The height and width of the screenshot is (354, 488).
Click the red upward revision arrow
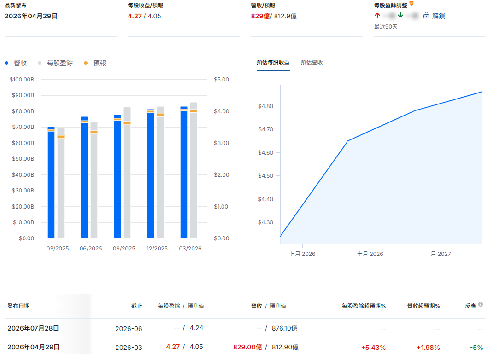click(x=377, y=15)
